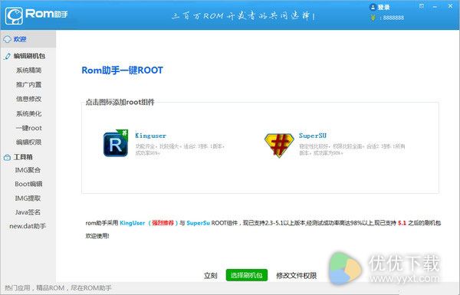Click the pencil icon beside 编辑刷机包
460x295 pixels.
[x=8, y=56]
